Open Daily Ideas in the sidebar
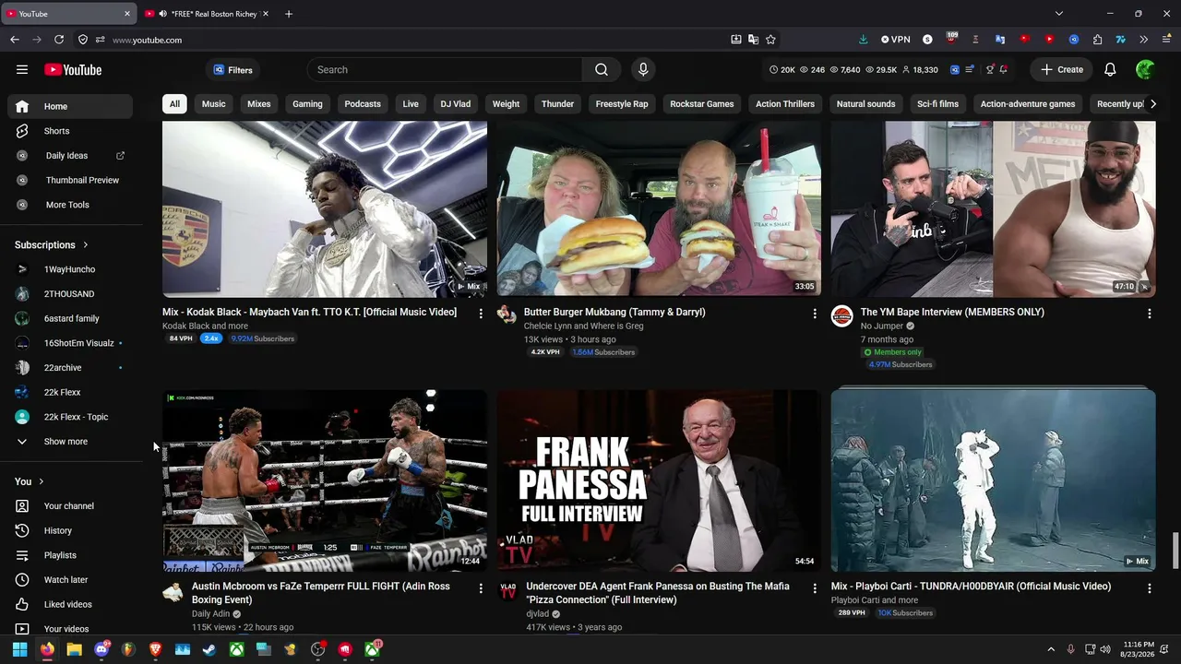The image size is (1181, 664). [x=70, y=156]
